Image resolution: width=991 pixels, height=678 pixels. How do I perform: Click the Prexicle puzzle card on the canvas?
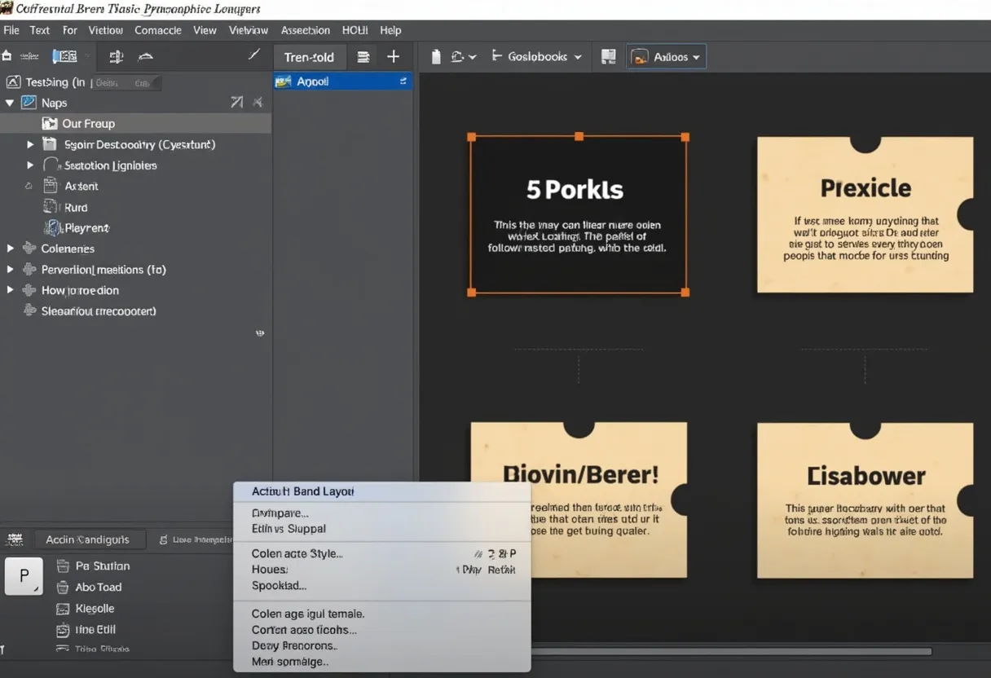click(x=865, y=214)
